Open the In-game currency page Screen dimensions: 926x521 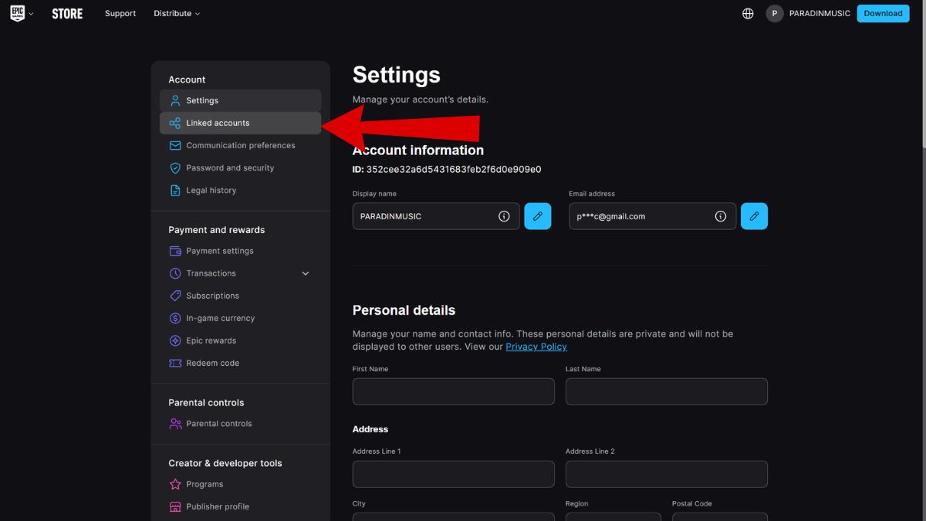240,318
